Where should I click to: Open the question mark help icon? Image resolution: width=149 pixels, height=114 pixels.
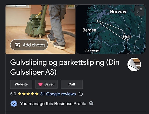coord(91,103)
